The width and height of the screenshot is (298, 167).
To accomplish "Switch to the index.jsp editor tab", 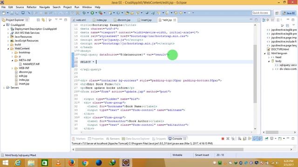I will click(102, 20).
